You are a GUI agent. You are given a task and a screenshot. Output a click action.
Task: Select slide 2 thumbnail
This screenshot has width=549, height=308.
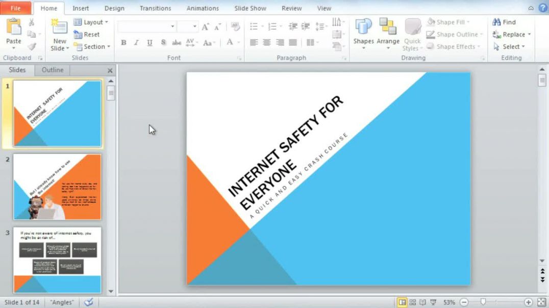(57, 187)
